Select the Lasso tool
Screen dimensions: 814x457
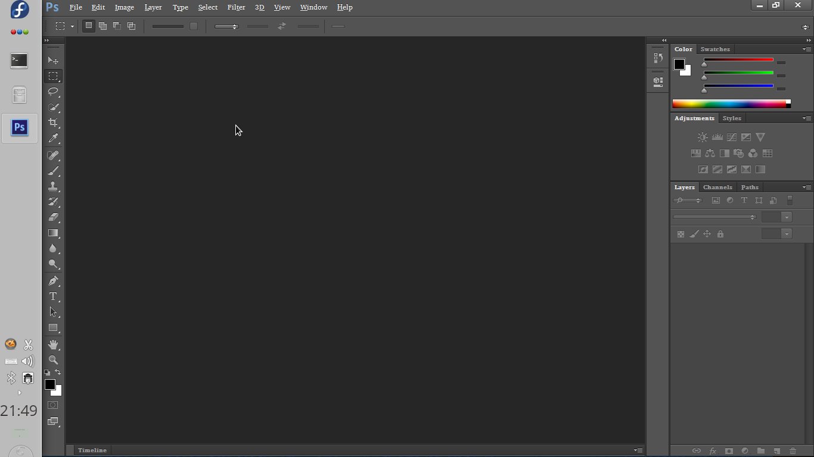[53, 92]
